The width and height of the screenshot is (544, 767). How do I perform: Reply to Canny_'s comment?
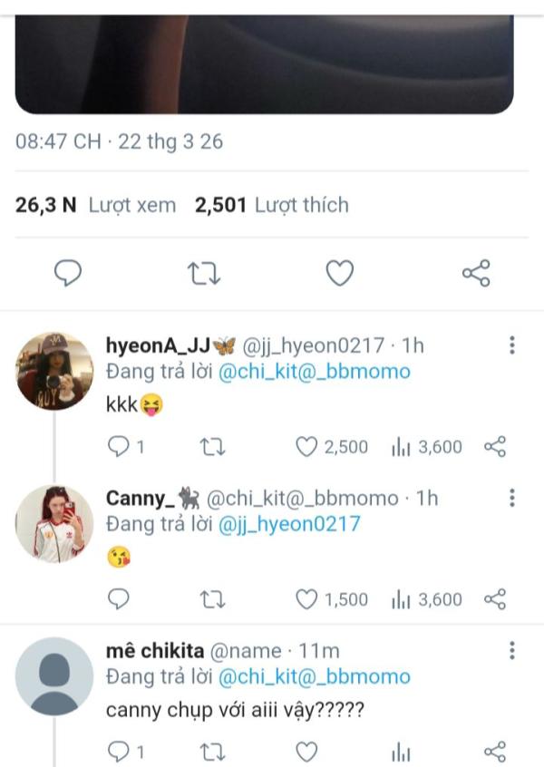(x=118, y=599)
